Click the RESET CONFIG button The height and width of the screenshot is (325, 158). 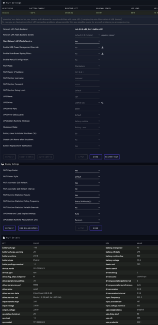click(x=27, y=157)
